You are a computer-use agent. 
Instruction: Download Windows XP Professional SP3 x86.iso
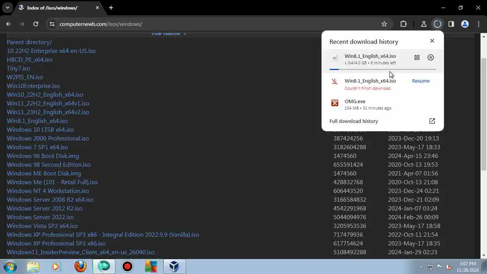[56, 244]
